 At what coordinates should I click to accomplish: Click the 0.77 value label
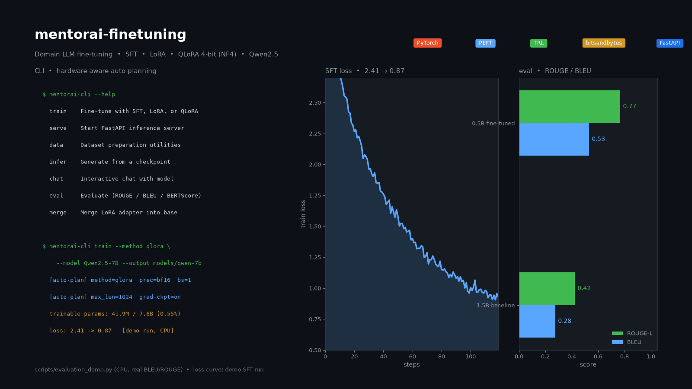[x=629, y=106]
